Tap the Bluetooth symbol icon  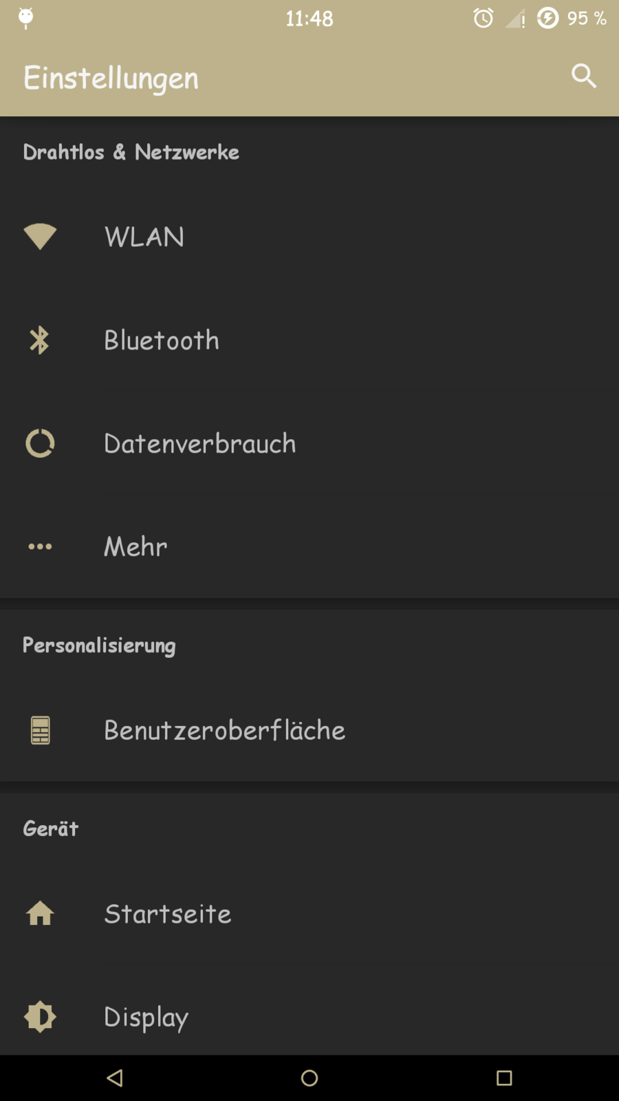click(x=40, y=340)
